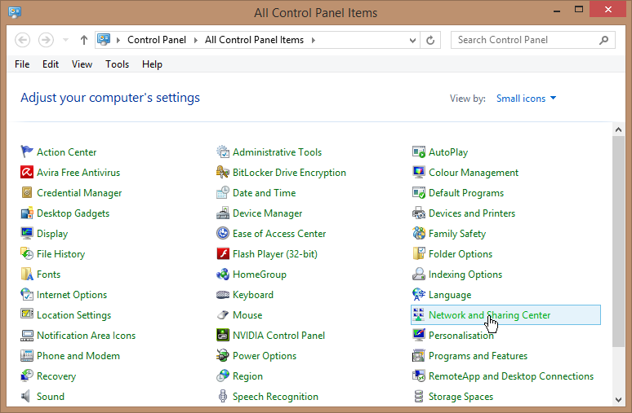Expand the chevron before Control Panel breadcrumb

(x=118, y=40)
